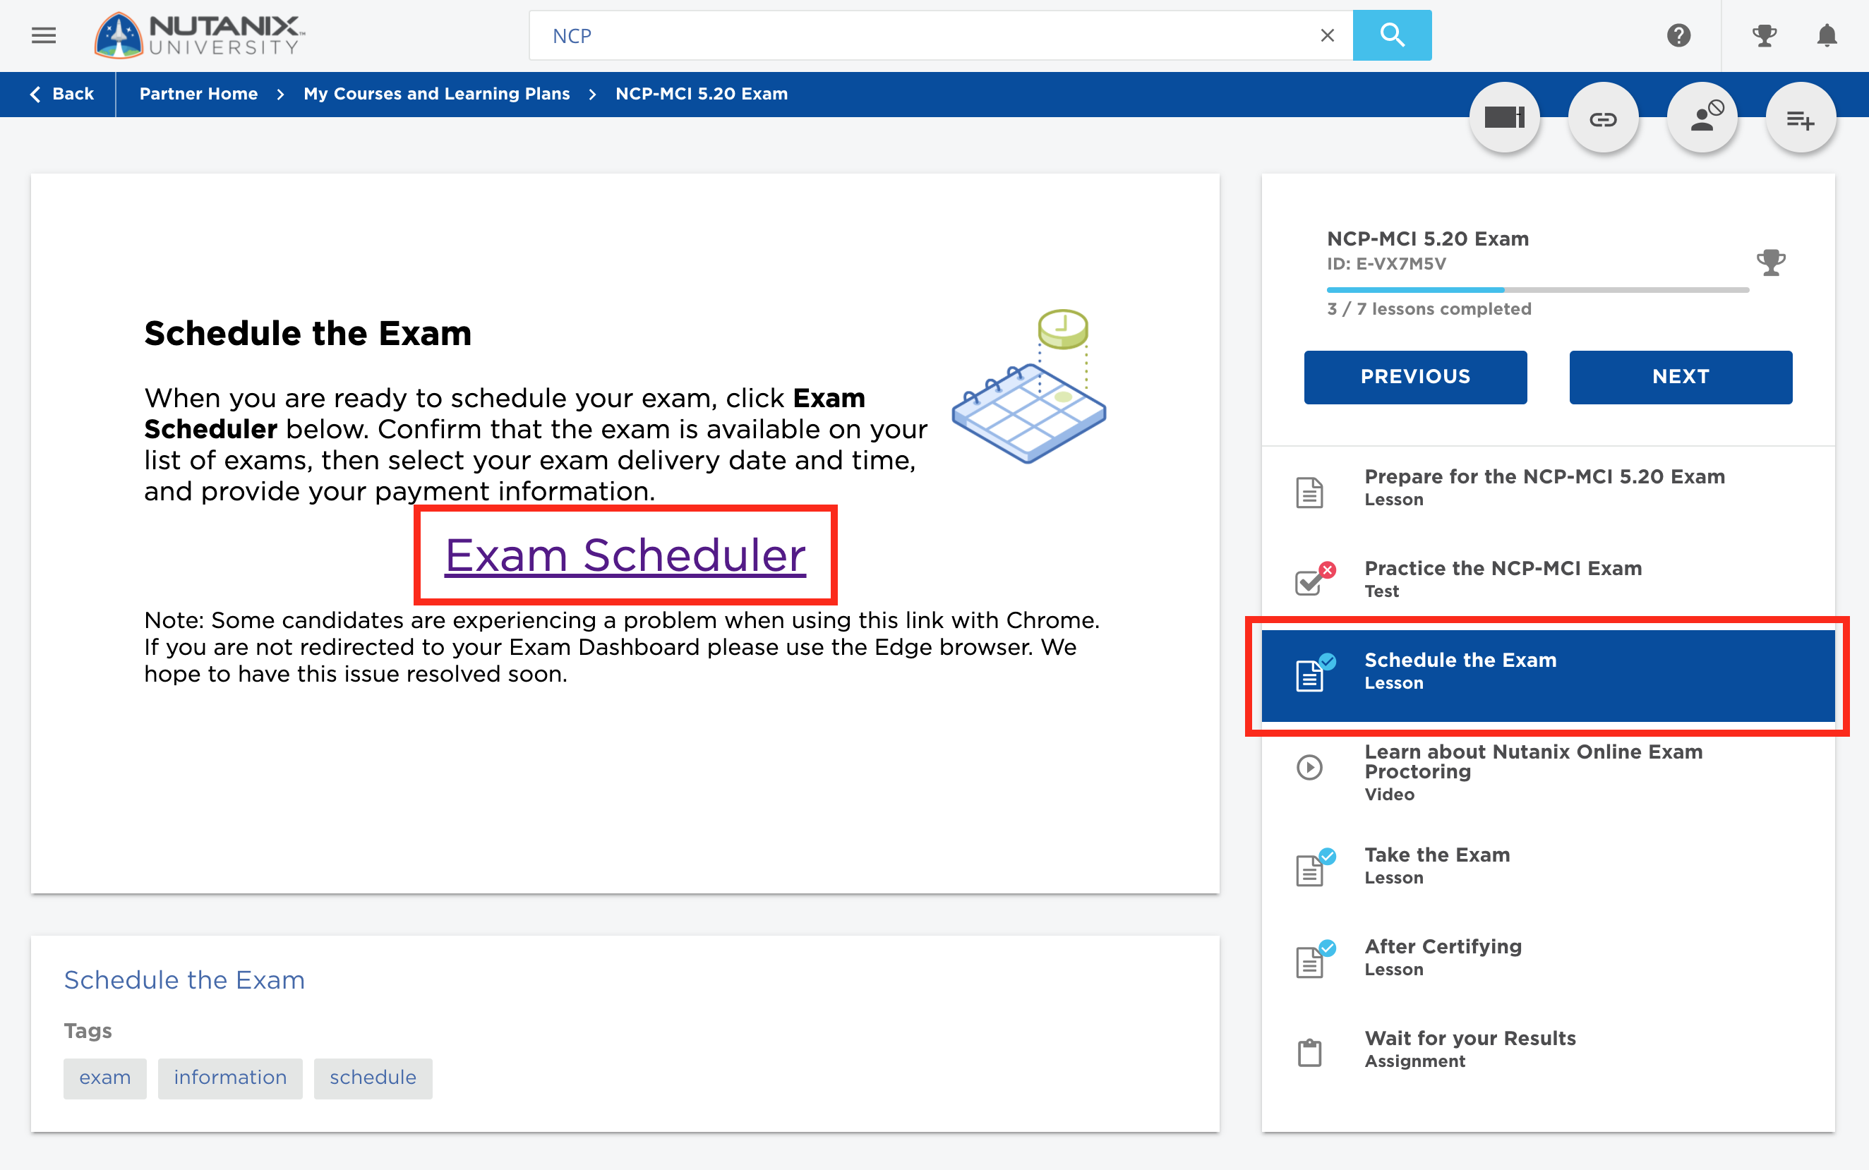
Task: Click the calendar illustration image
Action: tap(1029, 386)
